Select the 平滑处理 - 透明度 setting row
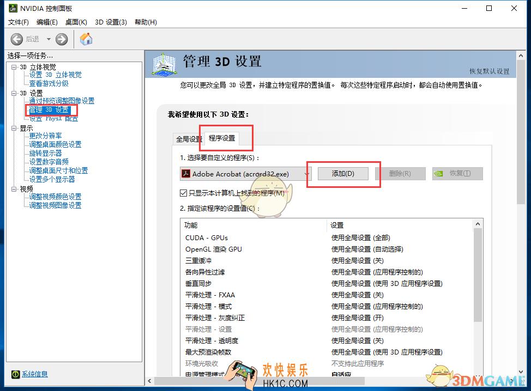 pos(327,340)
